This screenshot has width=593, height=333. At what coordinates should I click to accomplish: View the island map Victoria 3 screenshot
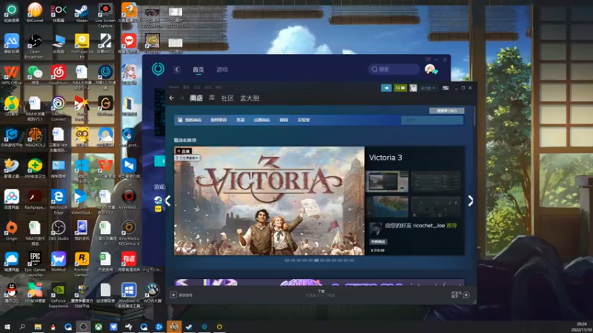[x=387, y=206]
